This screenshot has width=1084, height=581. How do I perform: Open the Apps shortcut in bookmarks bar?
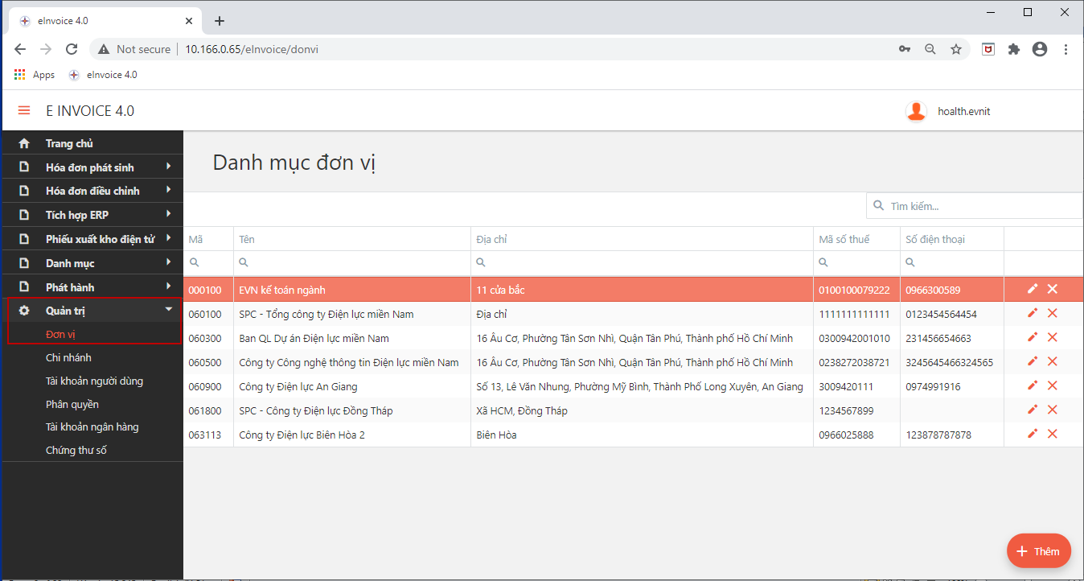pyautogui.click(x=35, y=75)
